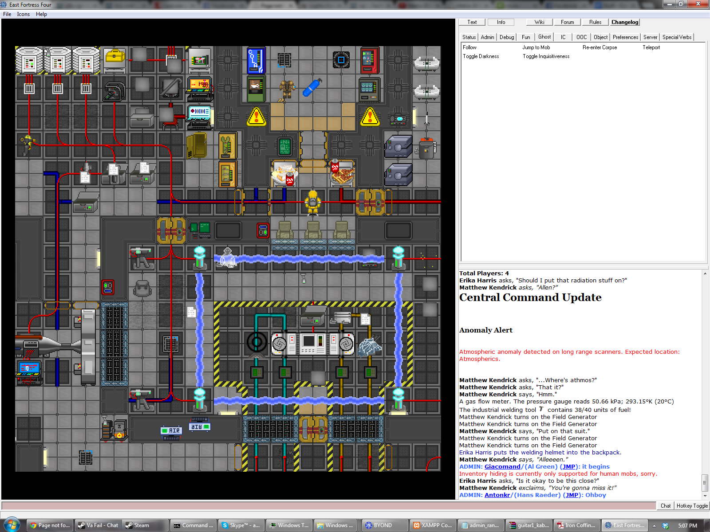Click the blue vending machine
The height and width of the screenshot is (532, 710).
click(x=256, y=60)
